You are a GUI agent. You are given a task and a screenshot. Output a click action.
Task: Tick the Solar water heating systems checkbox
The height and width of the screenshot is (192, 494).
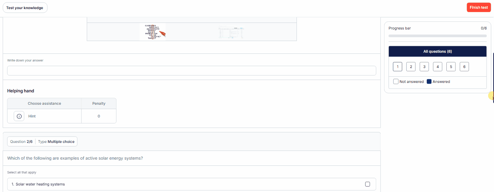tap(367, 184)
